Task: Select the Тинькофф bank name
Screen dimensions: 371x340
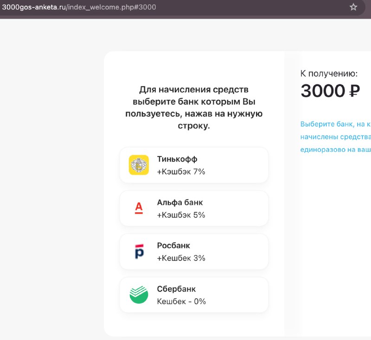Action: [177, 159]
